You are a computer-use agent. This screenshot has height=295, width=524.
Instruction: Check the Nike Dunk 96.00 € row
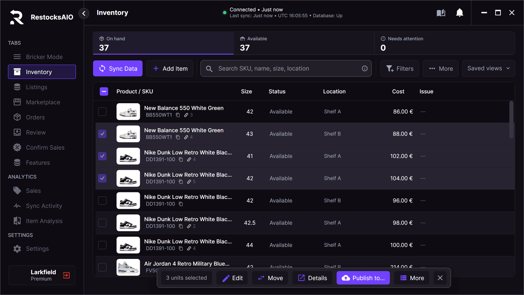tap(103, 201)
